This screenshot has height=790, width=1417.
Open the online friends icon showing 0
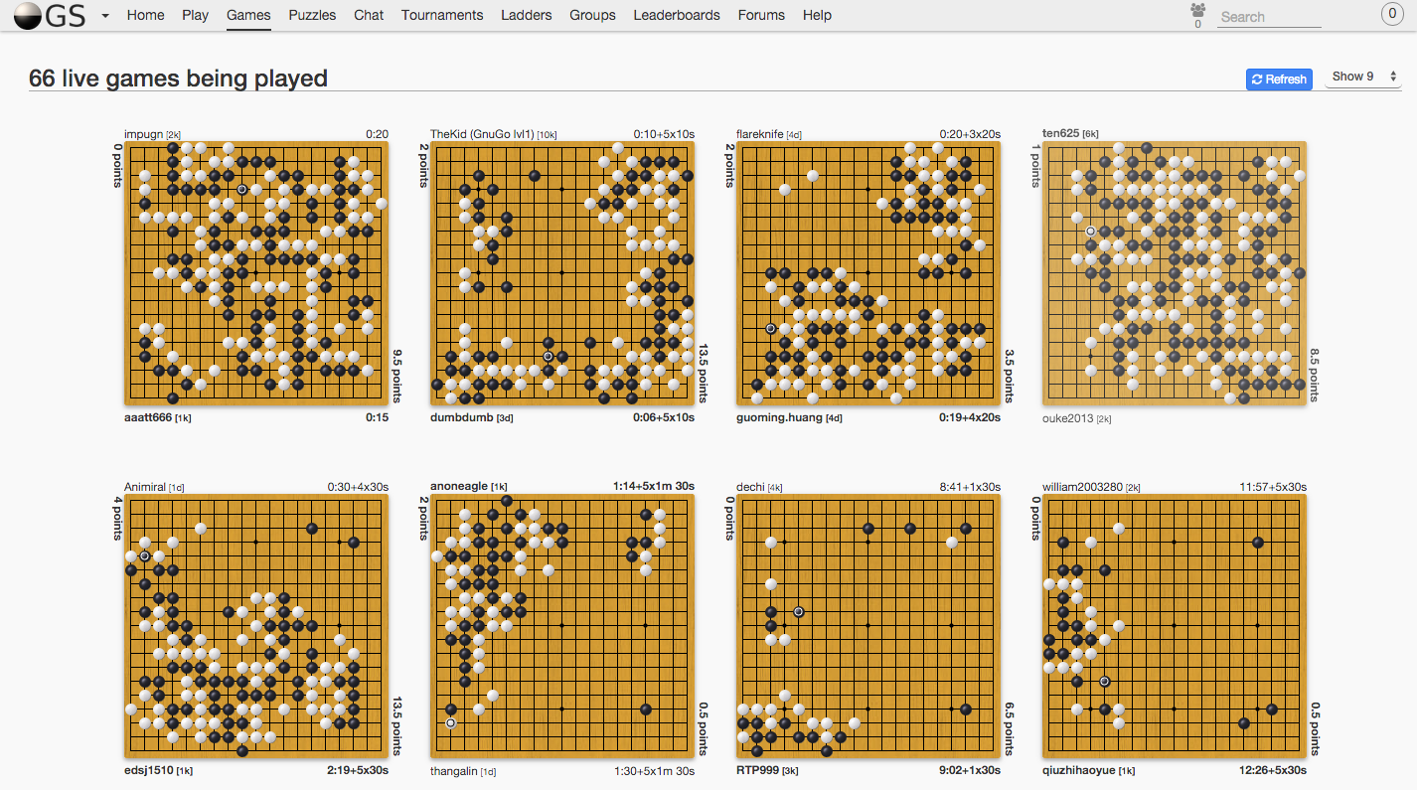click(x=1197, y=12)
